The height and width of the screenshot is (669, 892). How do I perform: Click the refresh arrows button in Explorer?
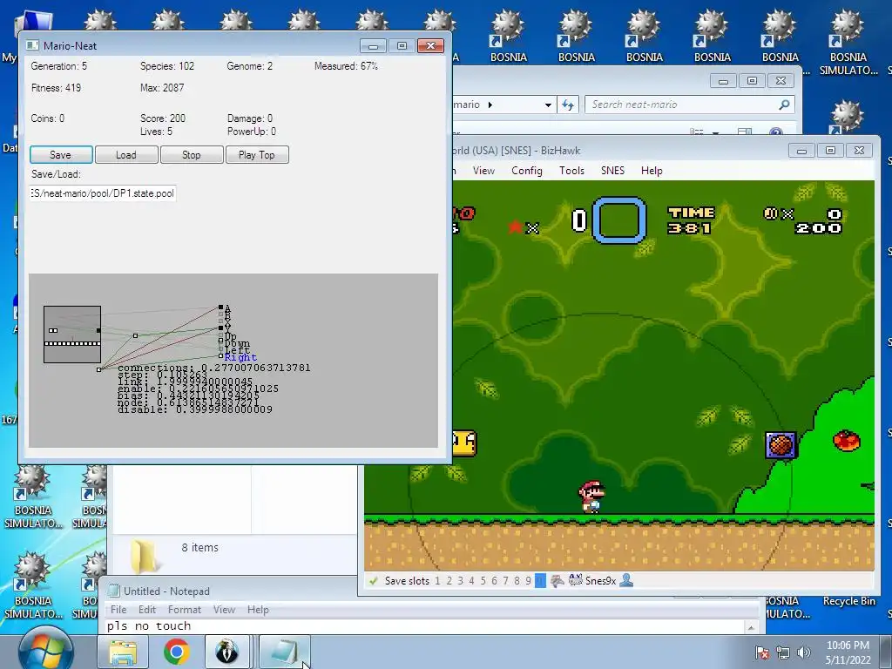click(x=568, y=105)
